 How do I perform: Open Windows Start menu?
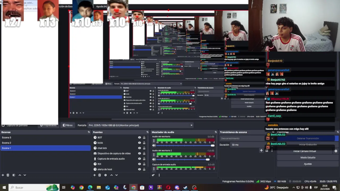4,188
